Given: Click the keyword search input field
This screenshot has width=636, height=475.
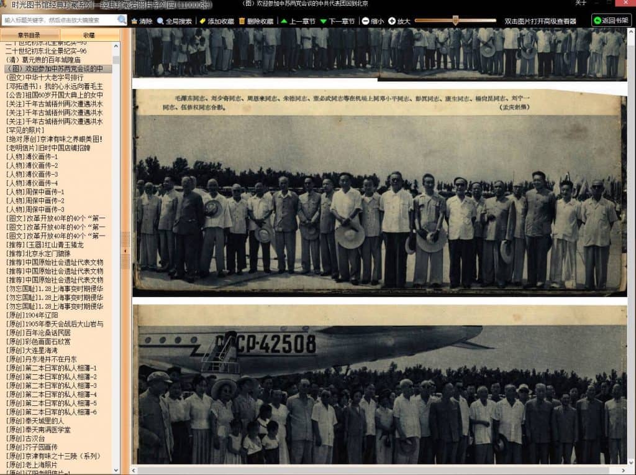Looking at the screenshot, I should pyautogui.click(x=59, y=20).
